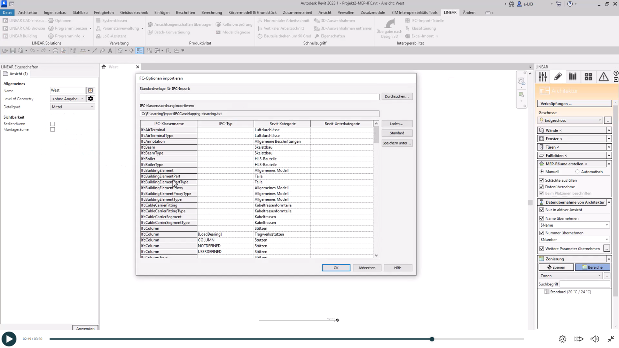Select the Automatisch radio button
This screenshot has width=619, height=348.
coord(578,172)
